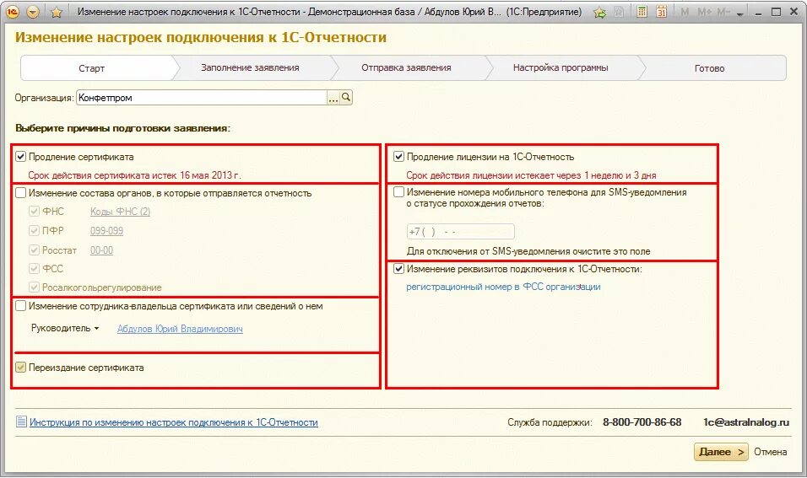Image resolution: width=807 pixels, height=478 pixels.
Task: Open the Росстат code 00-00 link
Action: coord(101,250)
